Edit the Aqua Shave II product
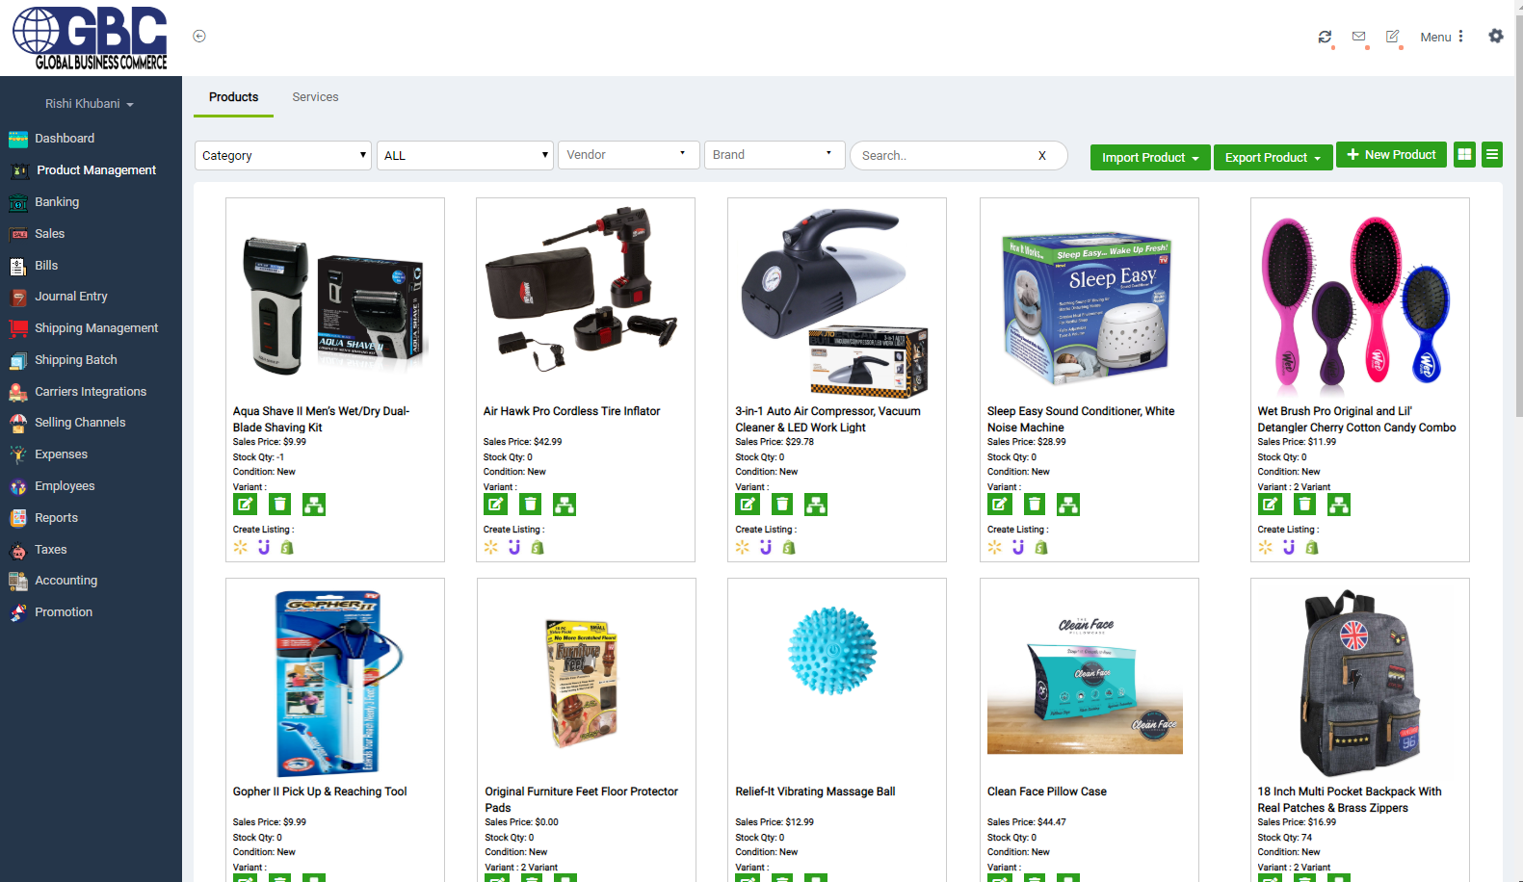The image size is (1523, 882). (x=245, y=504)
